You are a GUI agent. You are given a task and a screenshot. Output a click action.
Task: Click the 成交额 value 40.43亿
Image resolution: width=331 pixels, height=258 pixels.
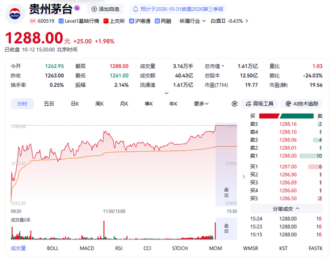pyautogui.click(x=184, y=76)
